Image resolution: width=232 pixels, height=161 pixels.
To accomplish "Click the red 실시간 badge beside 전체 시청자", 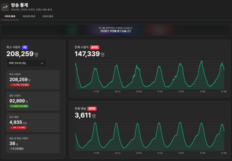I will click(95, 47).
